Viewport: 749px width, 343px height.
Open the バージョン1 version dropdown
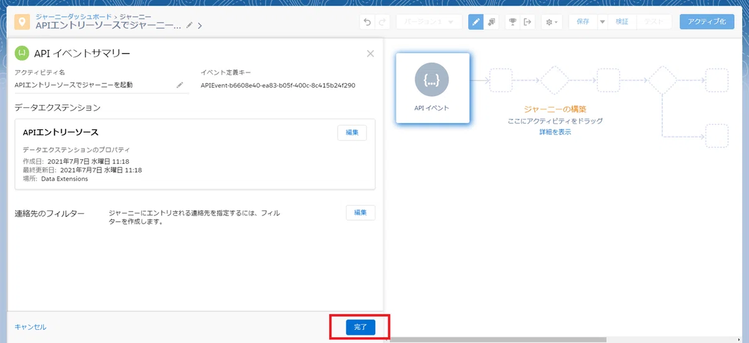click(429, 22)
